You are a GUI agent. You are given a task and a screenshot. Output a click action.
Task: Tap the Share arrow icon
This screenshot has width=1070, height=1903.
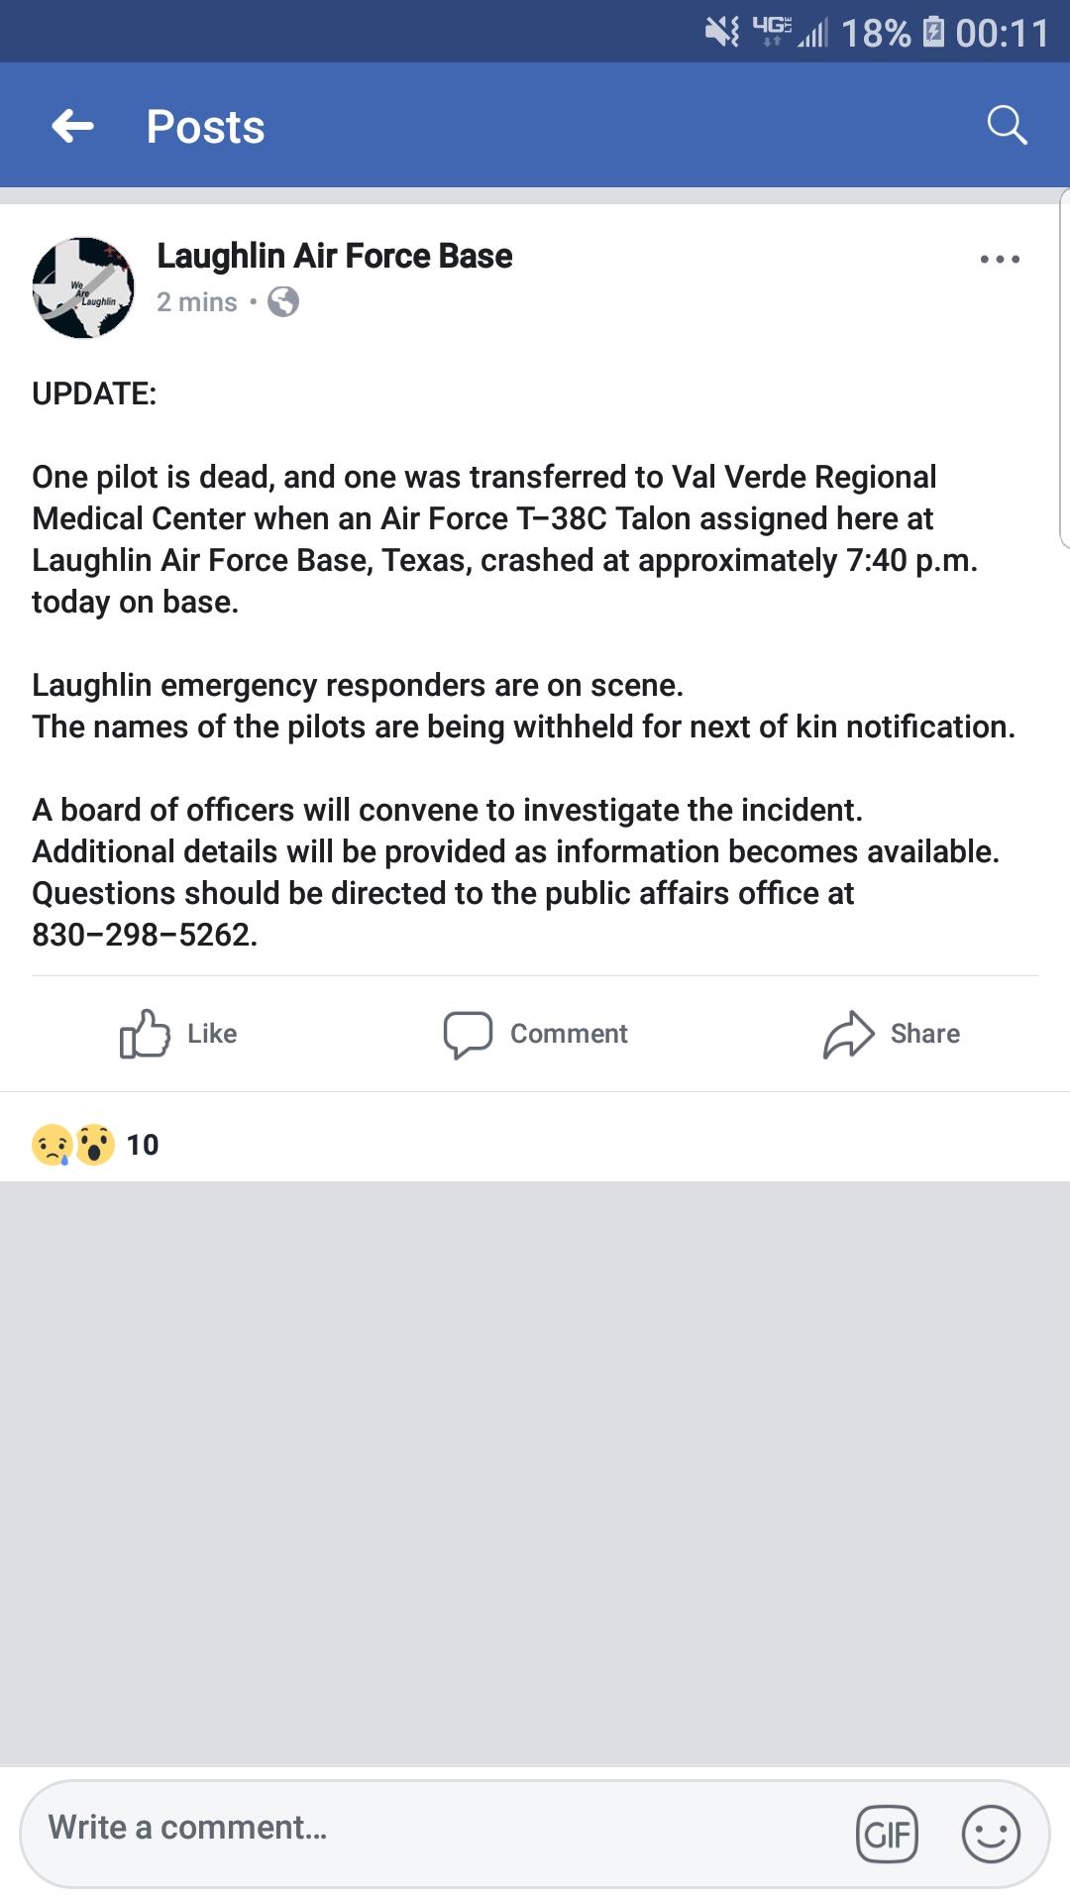click(848, 1034)
